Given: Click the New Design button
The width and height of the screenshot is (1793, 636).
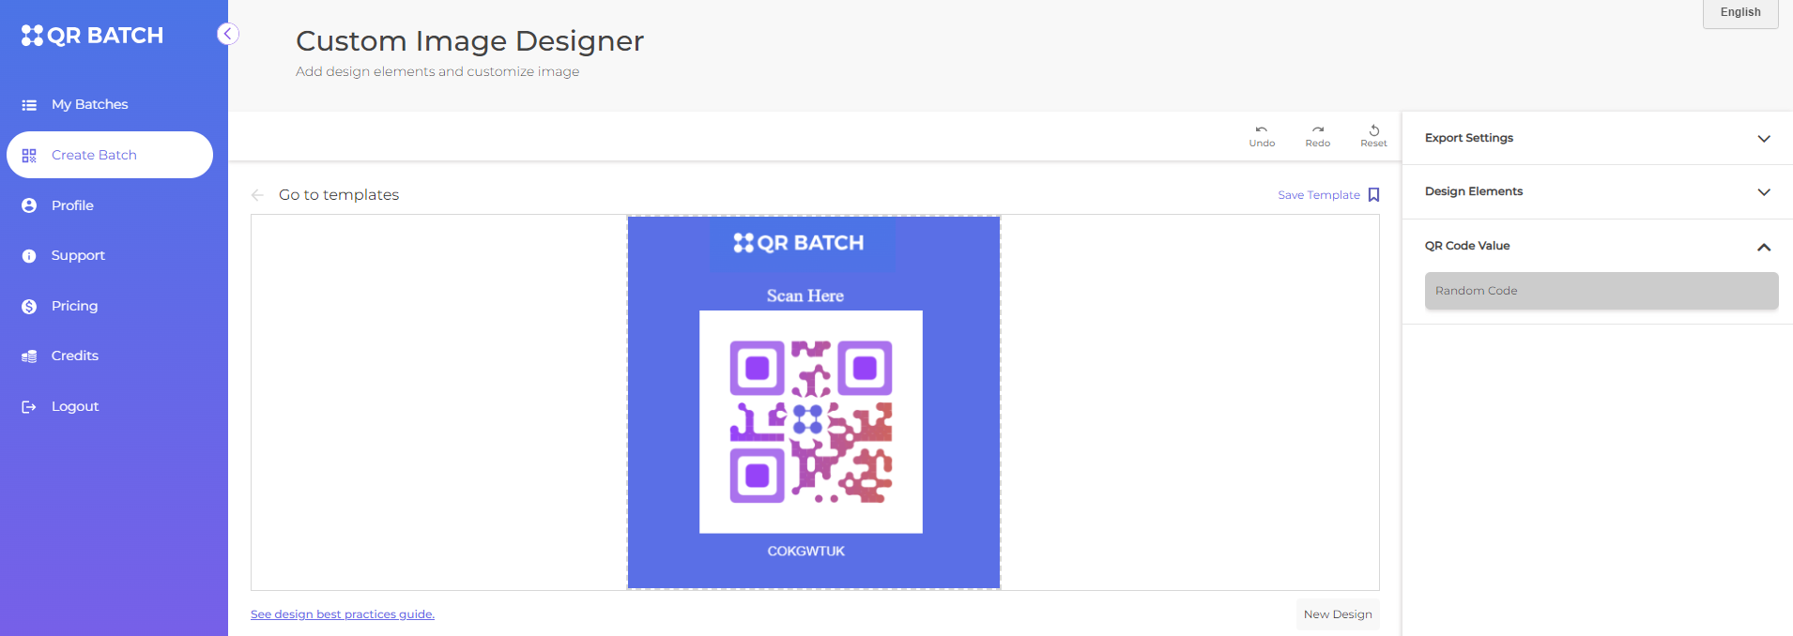Looking at the screenshot, I should (1338, 614).
